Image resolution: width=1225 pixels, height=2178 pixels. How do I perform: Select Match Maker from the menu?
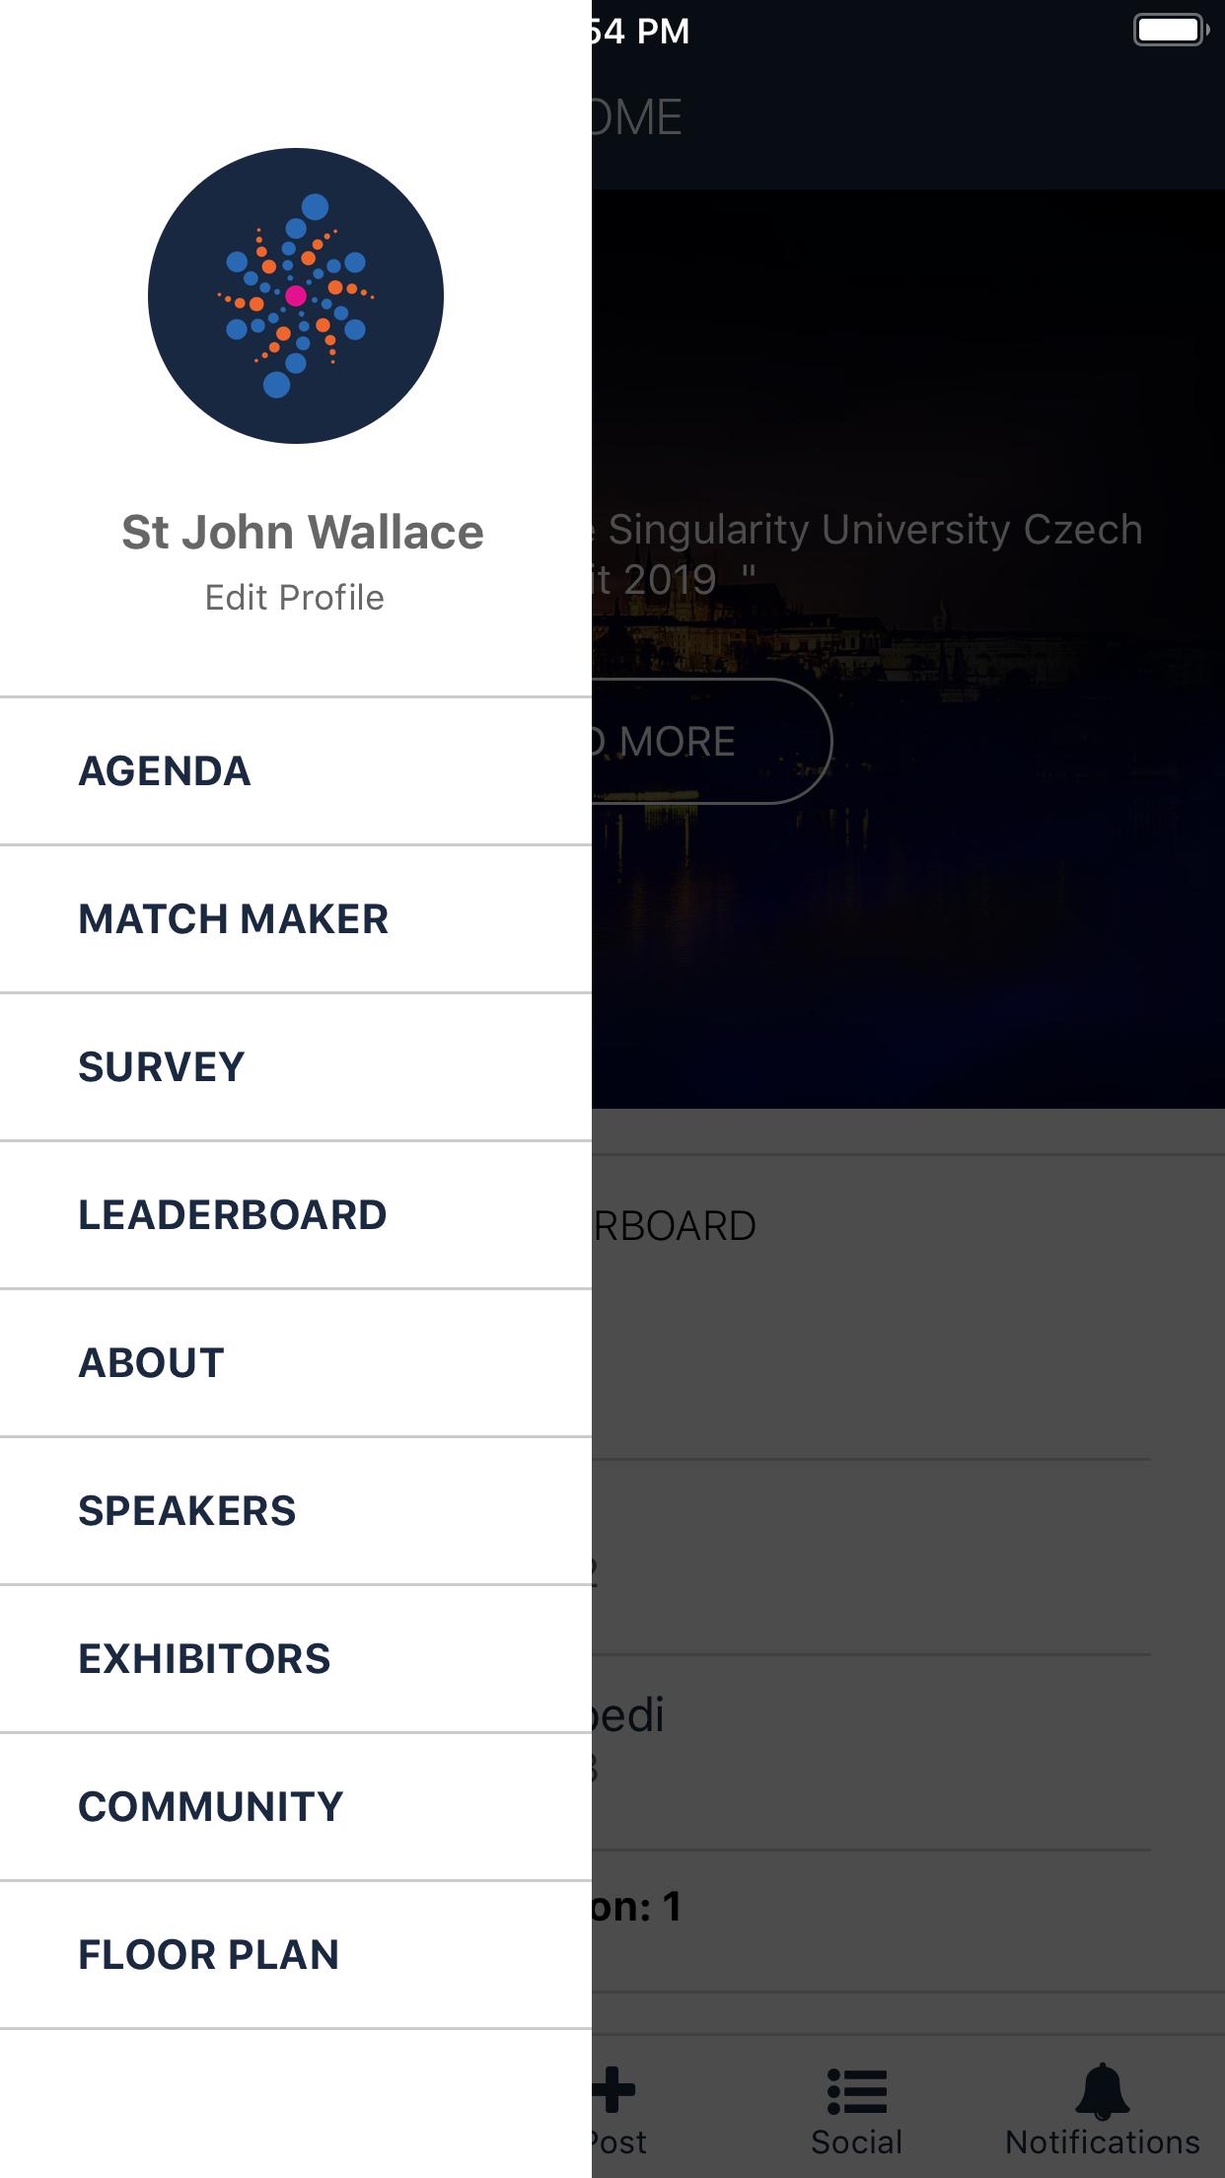point(234,919)
